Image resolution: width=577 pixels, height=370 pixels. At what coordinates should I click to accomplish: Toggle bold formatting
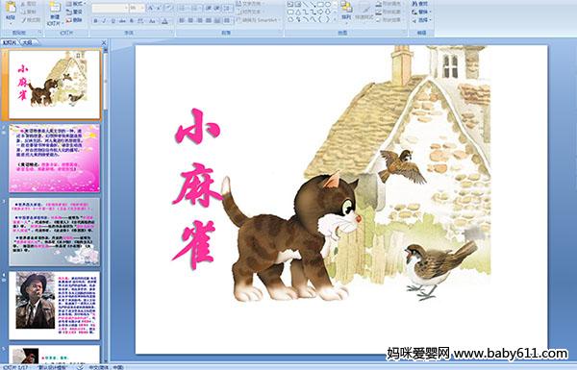coord(95,21)
